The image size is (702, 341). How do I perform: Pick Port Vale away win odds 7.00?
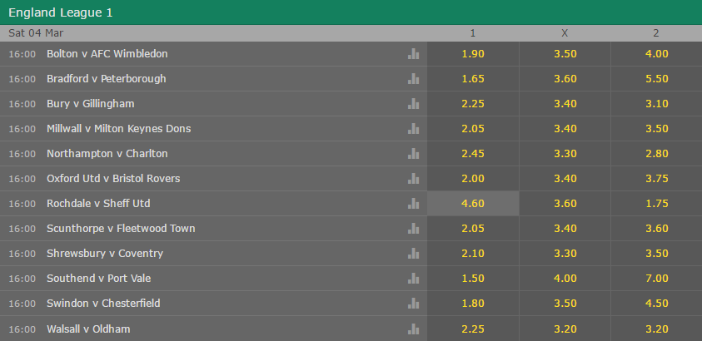click(656, 279)
